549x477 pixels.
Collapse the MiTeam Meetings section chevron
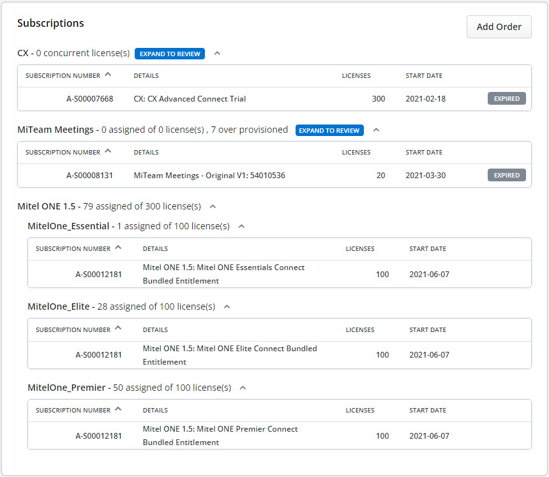(376, 130)
